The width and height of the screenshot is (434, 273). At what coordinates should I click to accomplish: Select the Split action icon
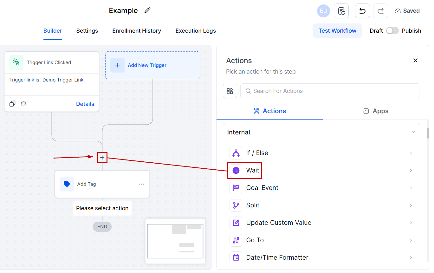tap(236, 205)
